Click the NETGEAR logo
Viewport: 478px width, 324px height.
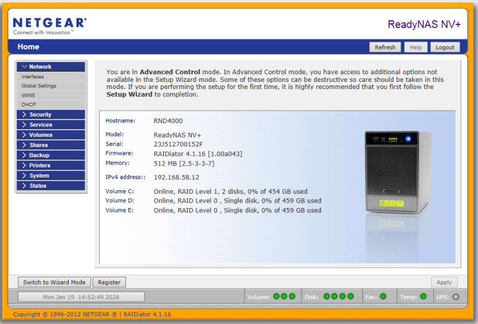click(50, 26)
